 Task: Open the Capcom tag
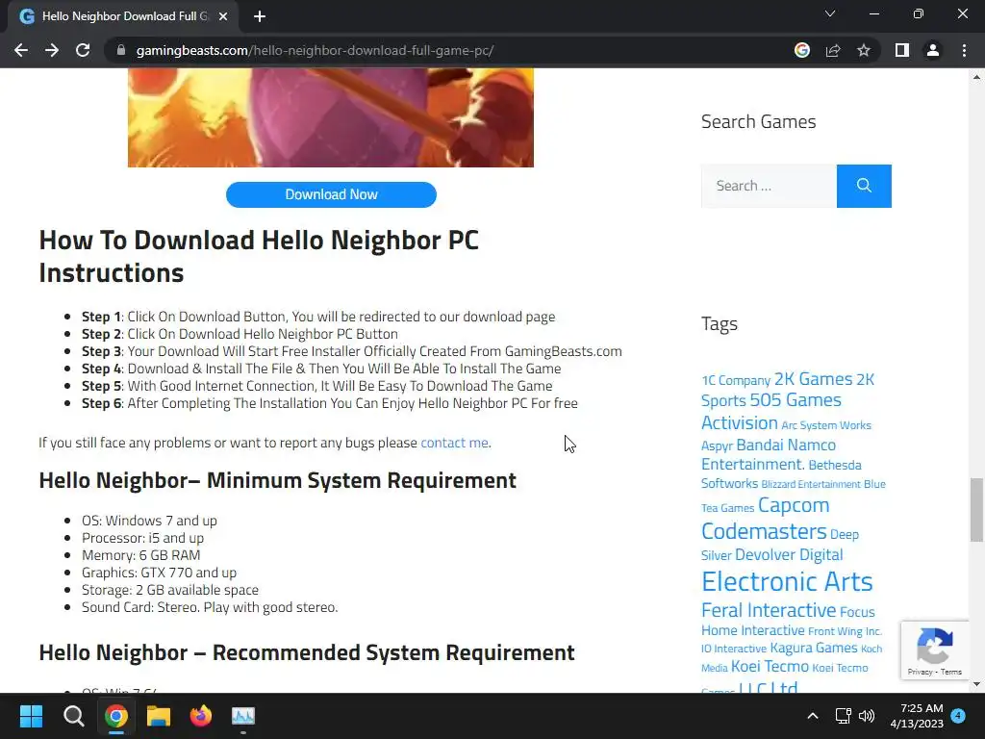(x=794, y=505)
